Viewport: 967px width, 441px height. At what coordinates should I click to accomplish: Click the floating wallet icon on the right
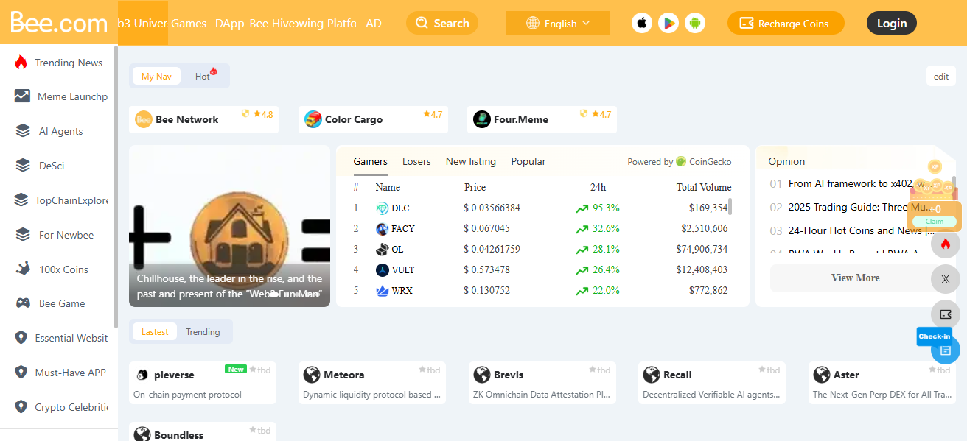click(x=946, y=314)
